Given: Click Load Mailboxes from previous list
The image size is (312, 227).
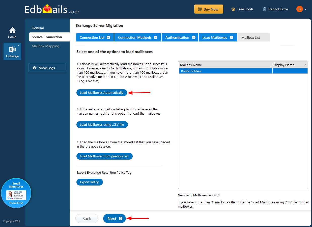Looking at the screenshot, I should 104,156.
